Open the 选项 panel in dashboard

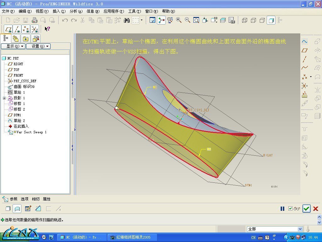(x=25, y=199)
